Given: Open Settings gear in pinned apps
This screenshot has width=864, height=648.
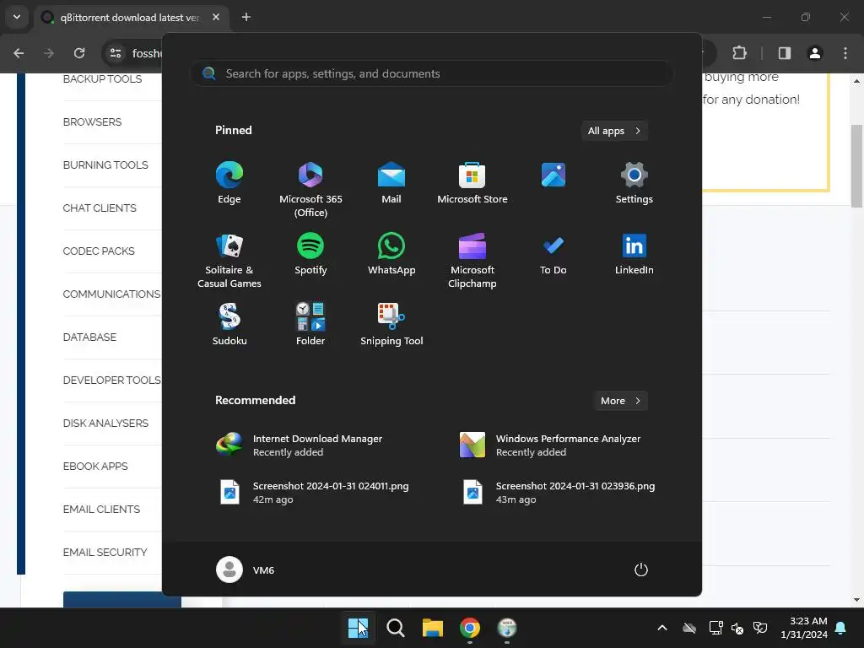Looking at the screenshot, I should (x=634, y=183).
